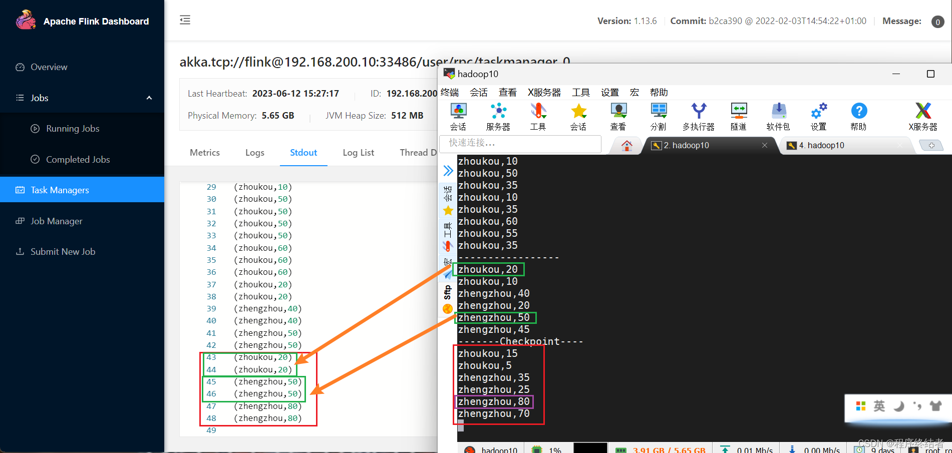The height and width of the screenshot is (453, 952).
Task: Click the 帮助 (Help) question mark toolbar icon
Action: 859,117
